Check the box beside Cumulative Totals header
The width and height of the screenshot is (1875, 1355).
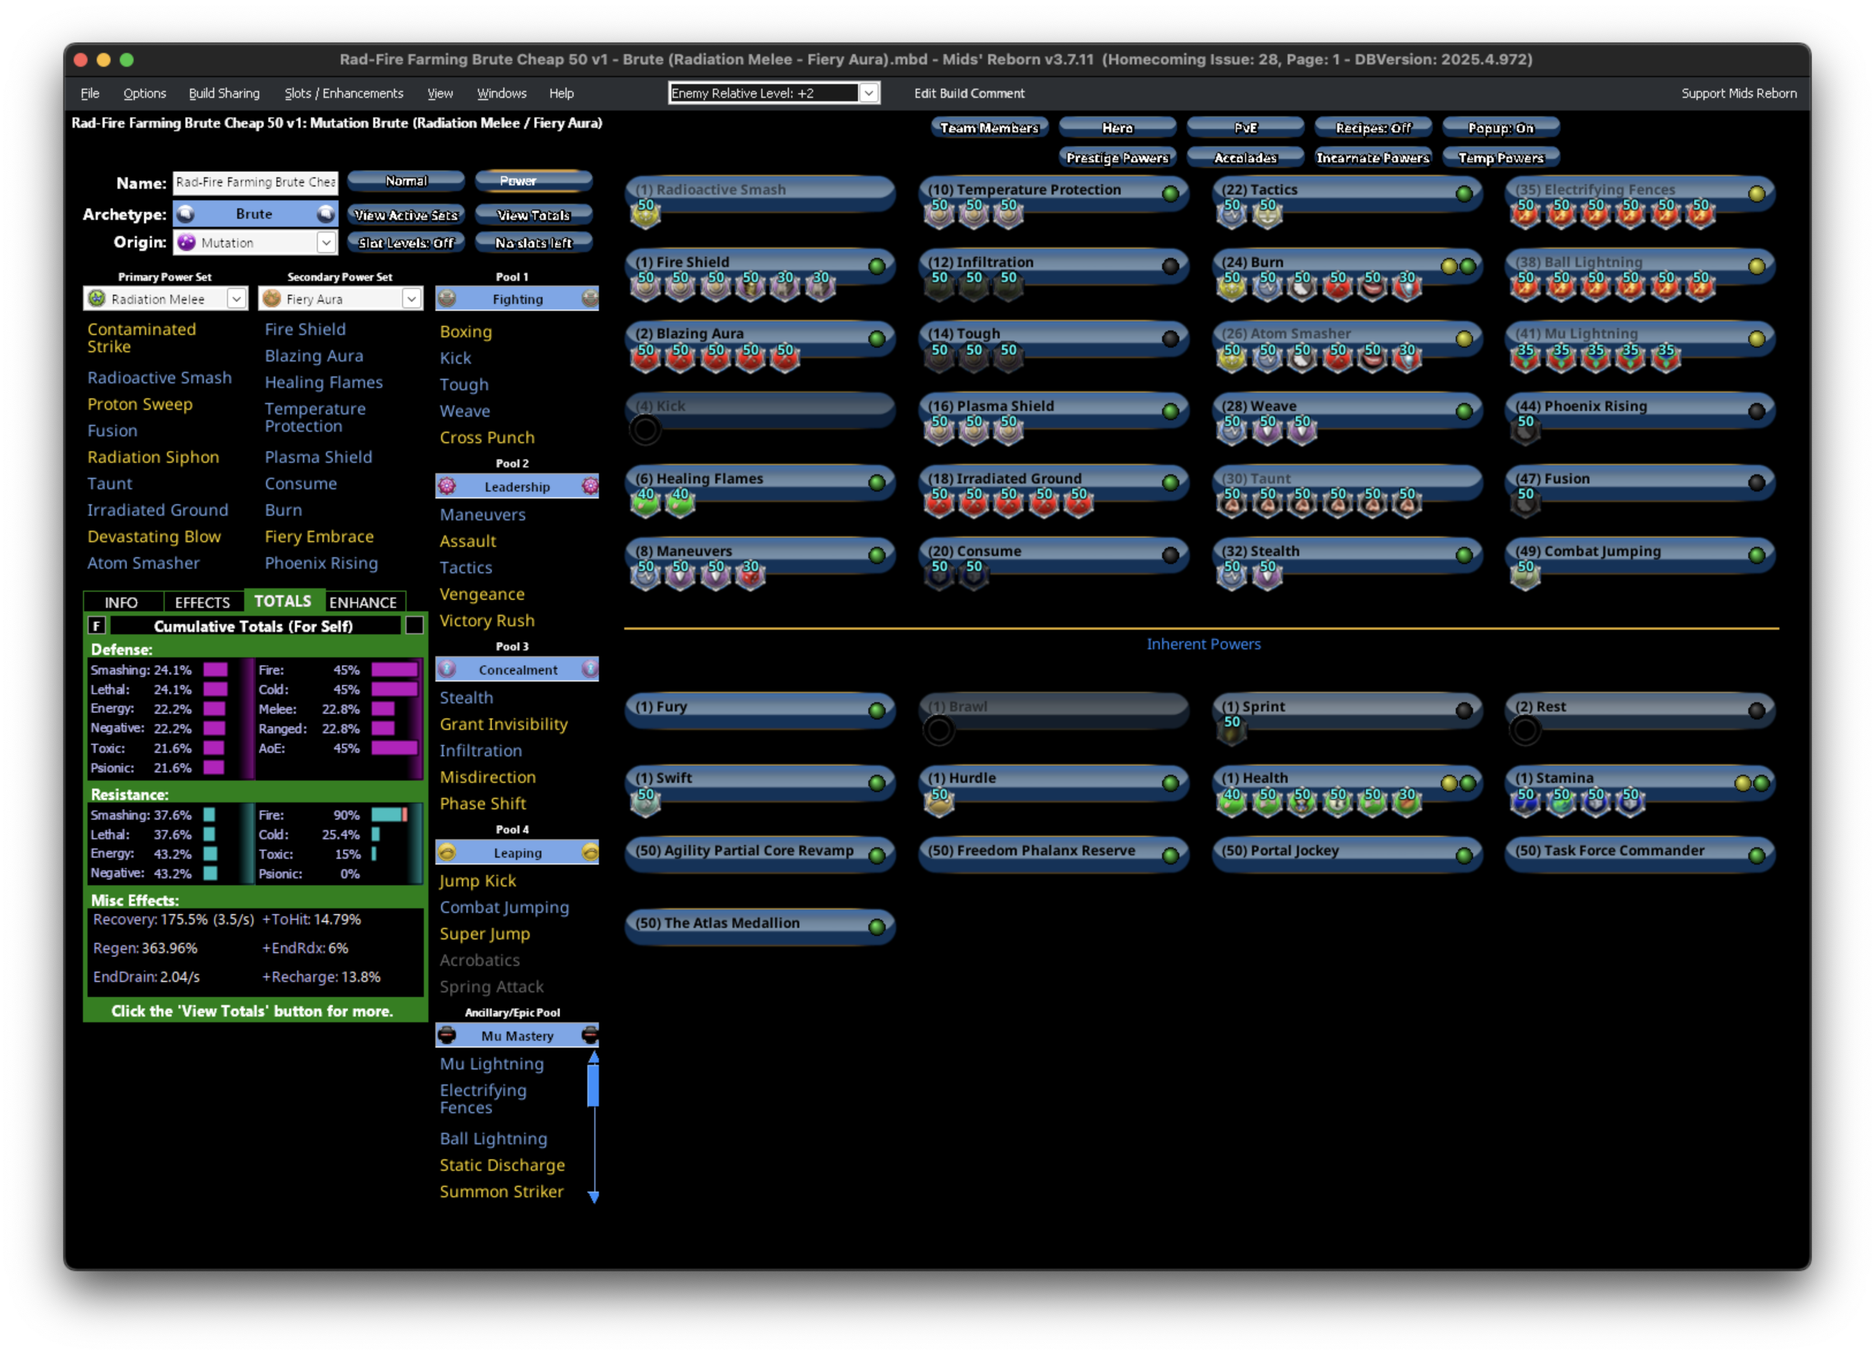414,626
